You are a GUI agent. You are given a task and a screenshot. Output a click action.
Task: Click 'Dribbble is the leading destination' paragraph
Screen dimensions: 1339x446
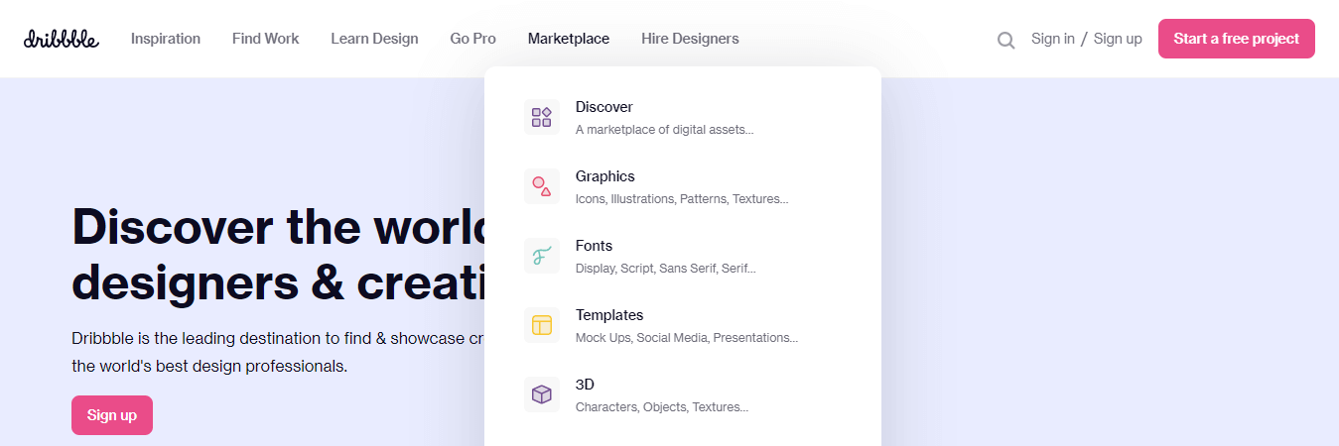[278, 352]
